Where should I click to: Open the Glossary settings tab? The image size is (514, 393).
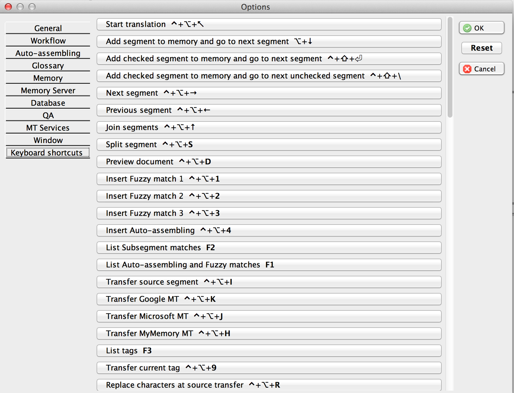pyautogui.click(x=48, y=65)
